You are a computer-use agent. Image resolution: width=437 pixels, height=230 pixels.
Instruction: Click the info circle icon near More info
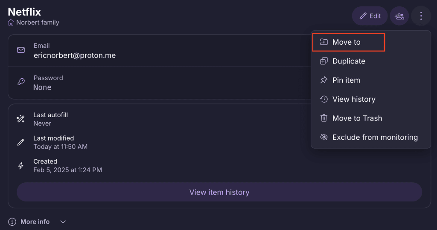[12, 221]
